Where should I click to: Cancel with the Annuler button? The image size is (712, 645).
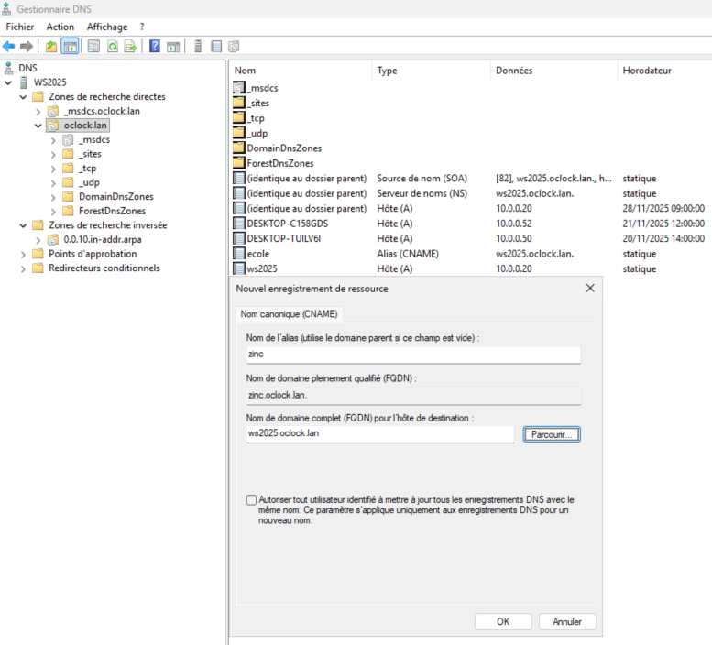tap(567, 621)
